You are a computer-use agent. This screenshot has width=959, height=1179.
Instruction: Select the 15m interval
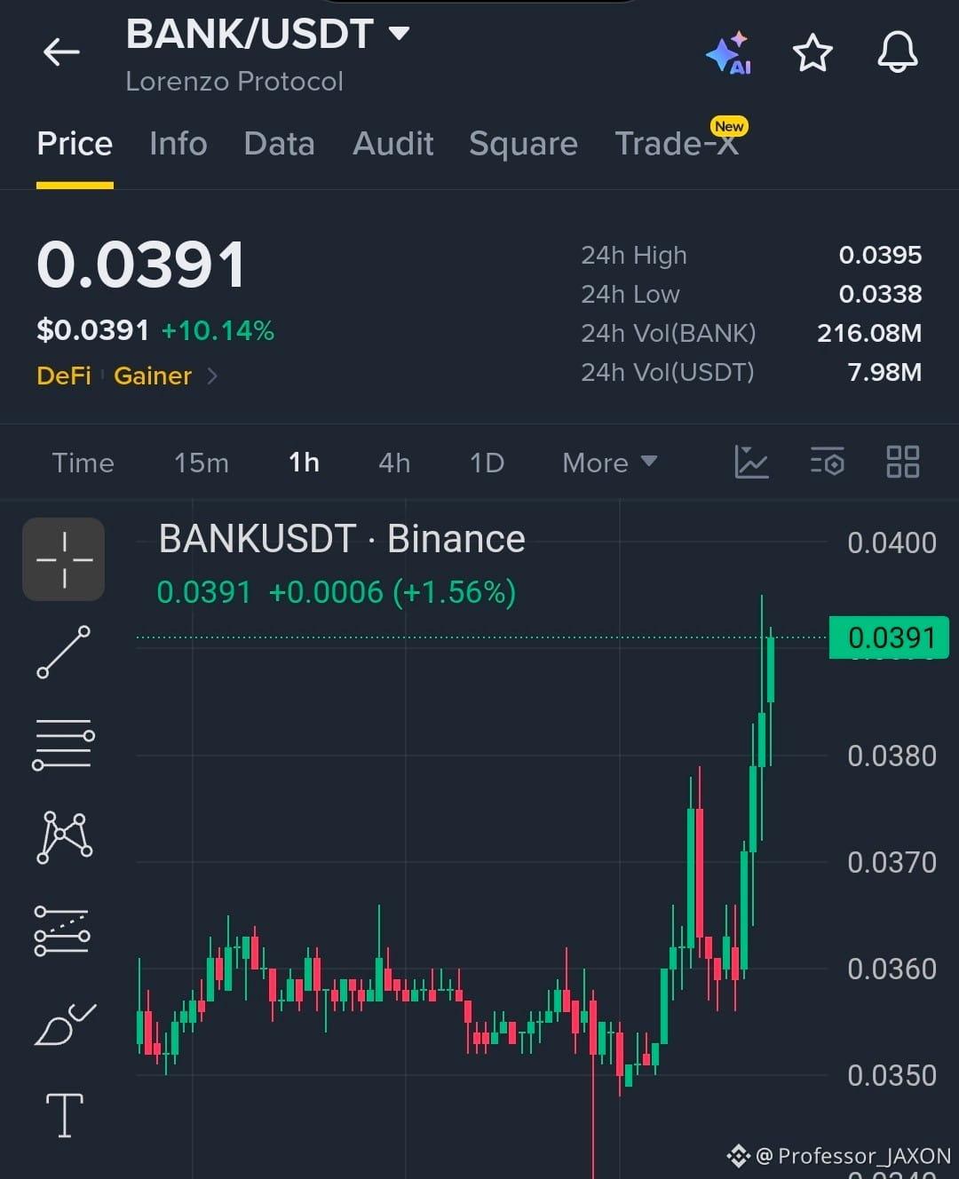(202, 463)
